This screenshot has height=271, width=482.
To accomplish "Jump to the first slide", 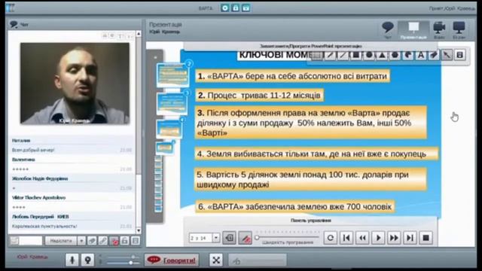I will pyautogui.click(x=346, y=238).
